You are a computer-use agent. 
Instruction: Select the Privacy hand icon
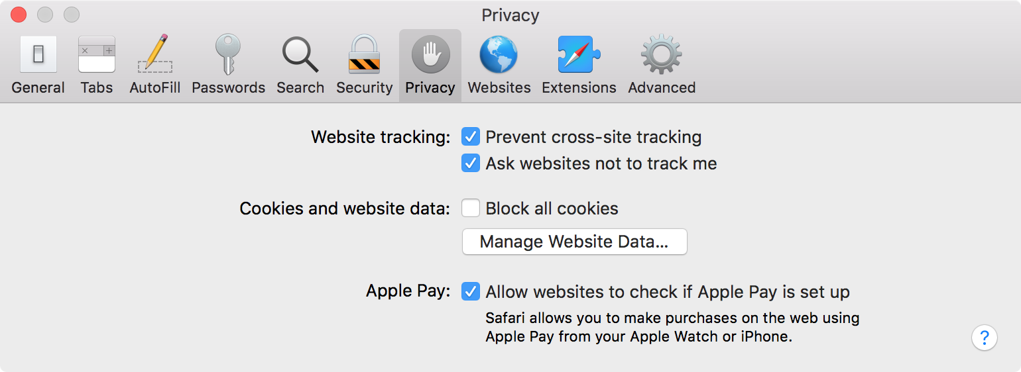(430, 54)
